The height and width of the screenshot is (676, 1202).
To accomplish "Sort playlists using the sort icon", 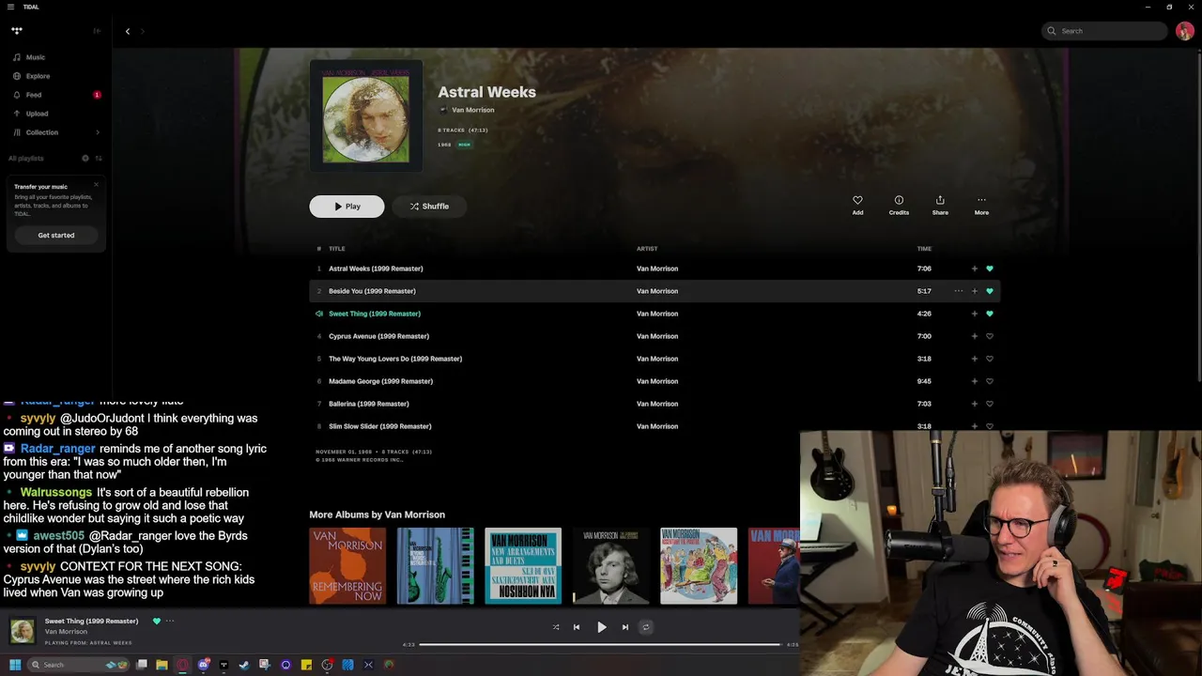I will 99,158.
